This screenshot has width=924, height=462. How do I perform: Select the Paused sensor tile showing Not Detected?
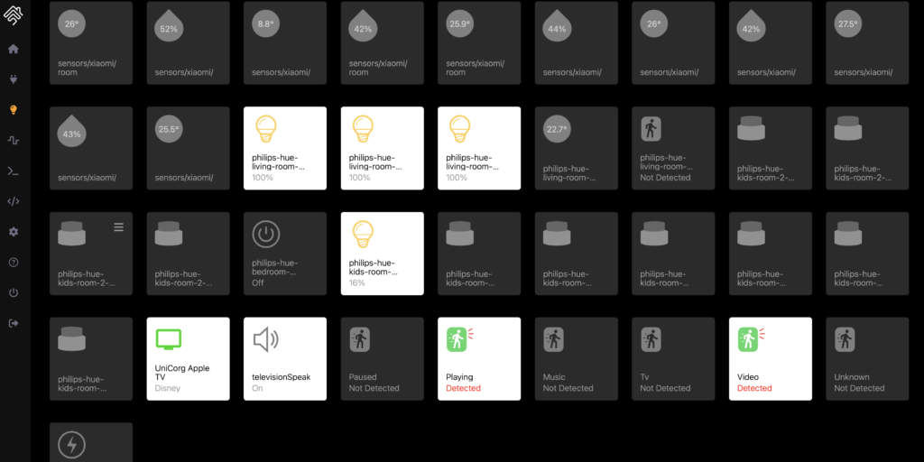382,359
